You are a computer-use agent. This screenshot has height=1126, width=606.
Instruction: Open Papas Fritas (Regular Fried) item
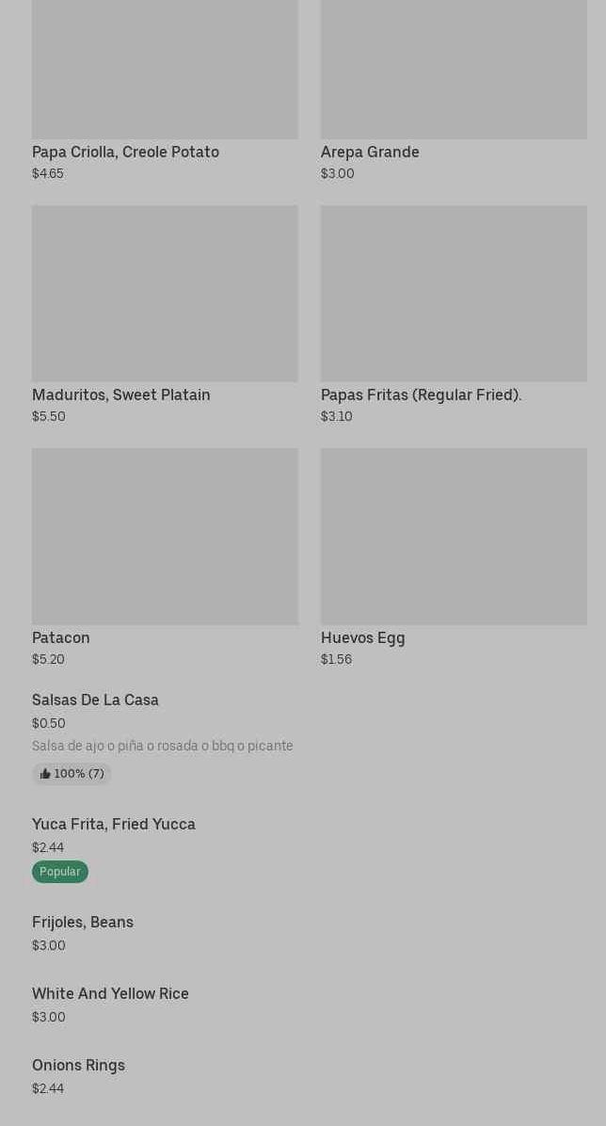[x=421, y=394]
